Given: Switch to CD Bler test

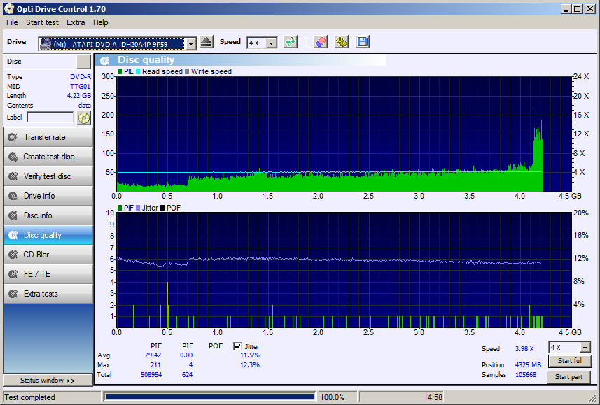Looking at the screenshot, I should (48, 255).
